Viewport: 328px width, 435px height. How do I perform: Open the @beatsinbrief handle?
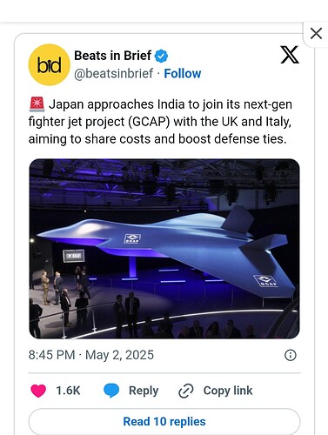click(113, 74)
